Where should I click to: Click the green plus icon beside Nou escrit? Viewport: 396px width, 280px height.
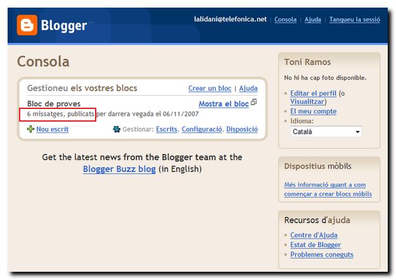30,129
